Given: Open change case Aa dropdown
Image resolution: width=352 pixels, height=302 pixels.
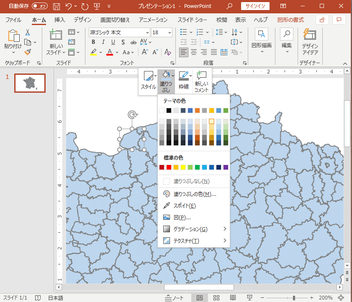Looking at the screenshot, I should coord(128,53).
